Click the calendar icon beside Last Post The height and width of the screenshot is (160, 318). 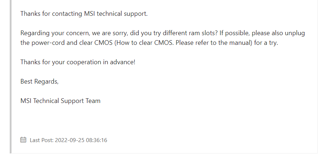click(x=23, y=140)
